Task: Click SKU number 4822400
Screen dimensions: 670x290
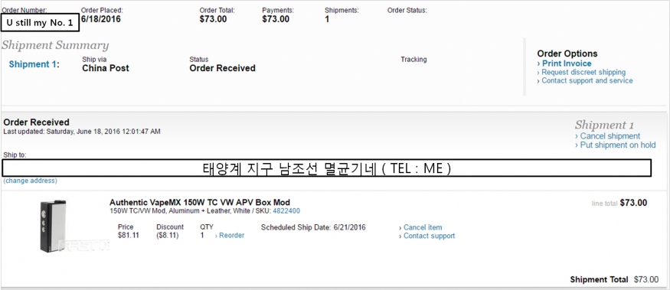Action: pos(286,211)
